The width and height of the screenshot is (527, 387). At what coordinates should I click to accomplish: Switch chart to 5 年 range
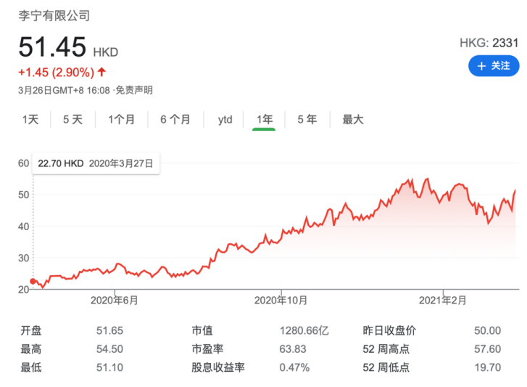click(307, 120)
